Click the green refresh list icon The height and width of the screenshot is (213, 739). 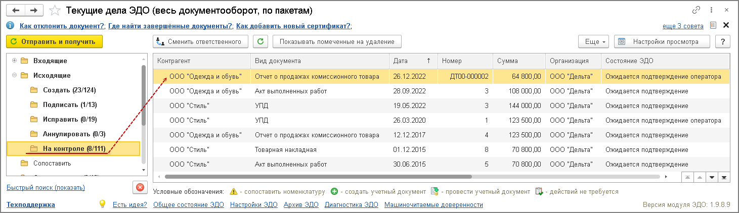[x=260, y=42]
